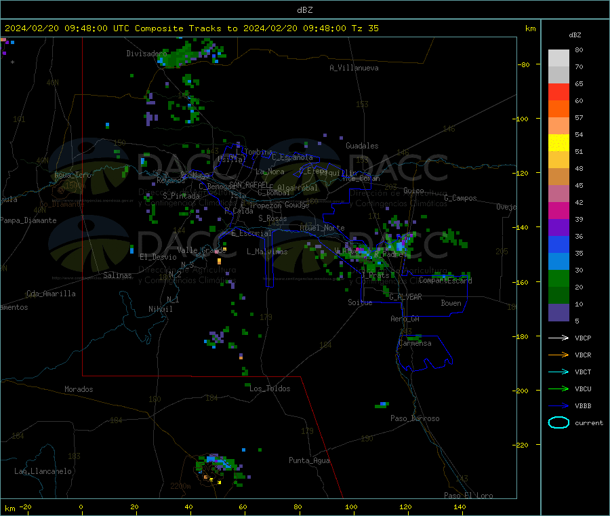Click the blue VBBB arrow in legend
610x516 pixels.
point(558,405)
